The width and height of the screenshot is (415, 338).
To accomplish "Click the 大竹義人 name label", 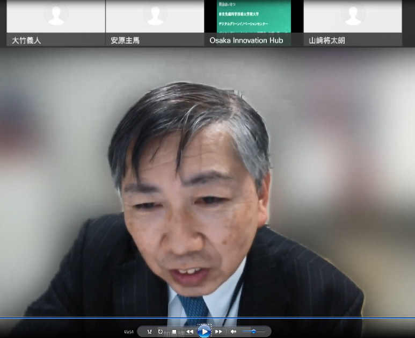I will 26,40.
